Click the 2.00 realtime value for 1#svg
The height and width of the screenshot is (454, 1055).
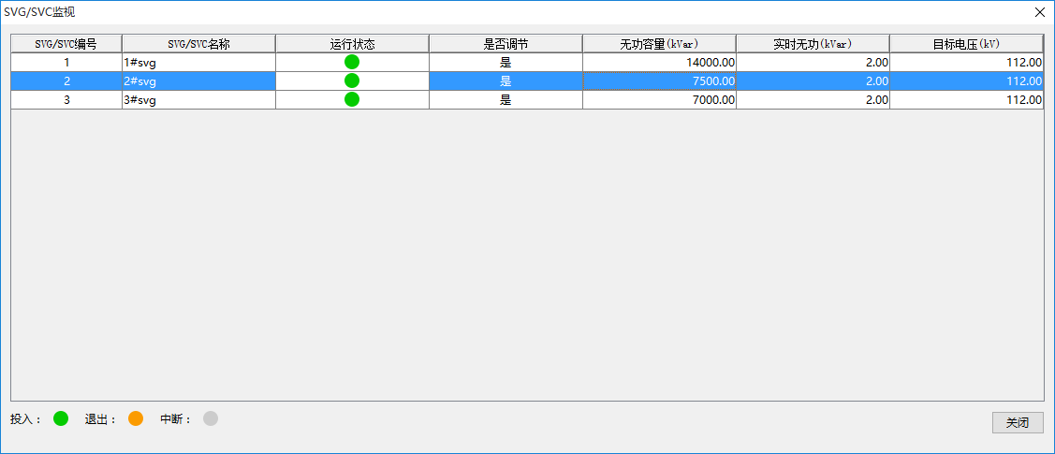tap(813, 62)
